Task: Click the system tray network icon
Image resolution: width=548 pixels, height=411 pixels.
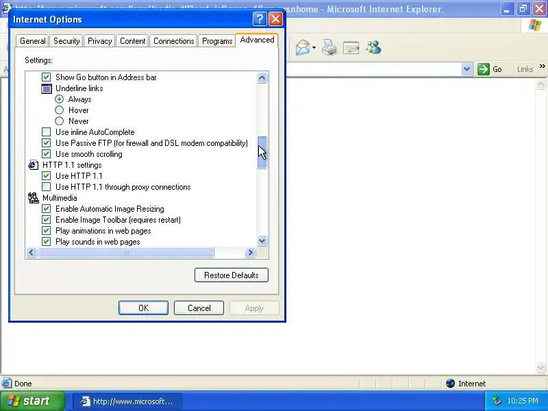Action: tap(497, 401)
